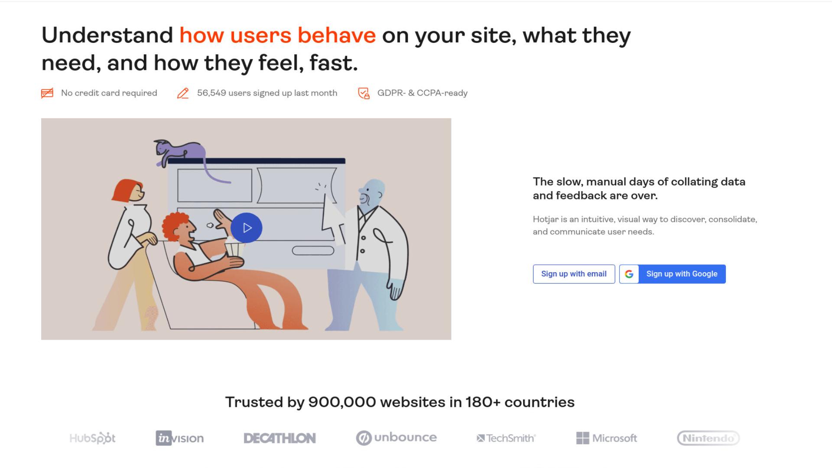Image resolution: width=832 pixels, height=468 pixels.
Task: Click the Nintendo logo
Action: tap(708, 438)
